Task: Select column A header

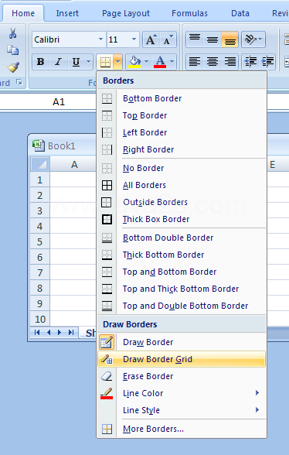Action: click(x=73, y=165)
